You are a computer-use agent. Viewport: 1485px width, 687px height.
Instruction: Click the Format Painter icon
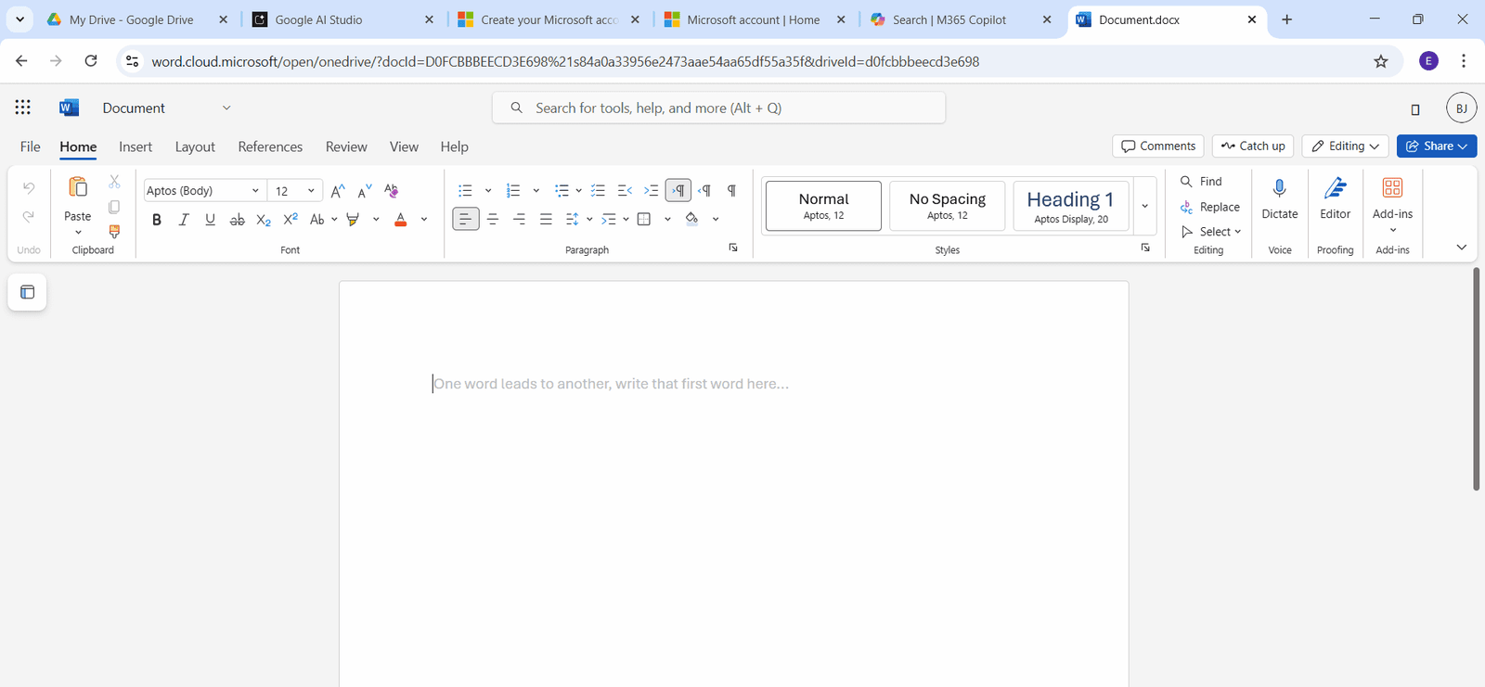coord(114,232)
